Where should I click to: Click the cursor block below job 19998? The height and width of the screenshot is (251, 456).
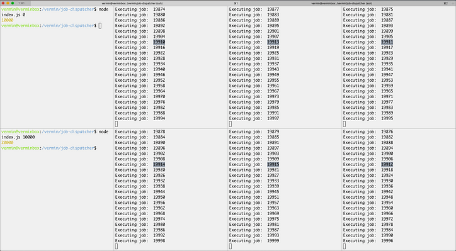click(117, 247)
